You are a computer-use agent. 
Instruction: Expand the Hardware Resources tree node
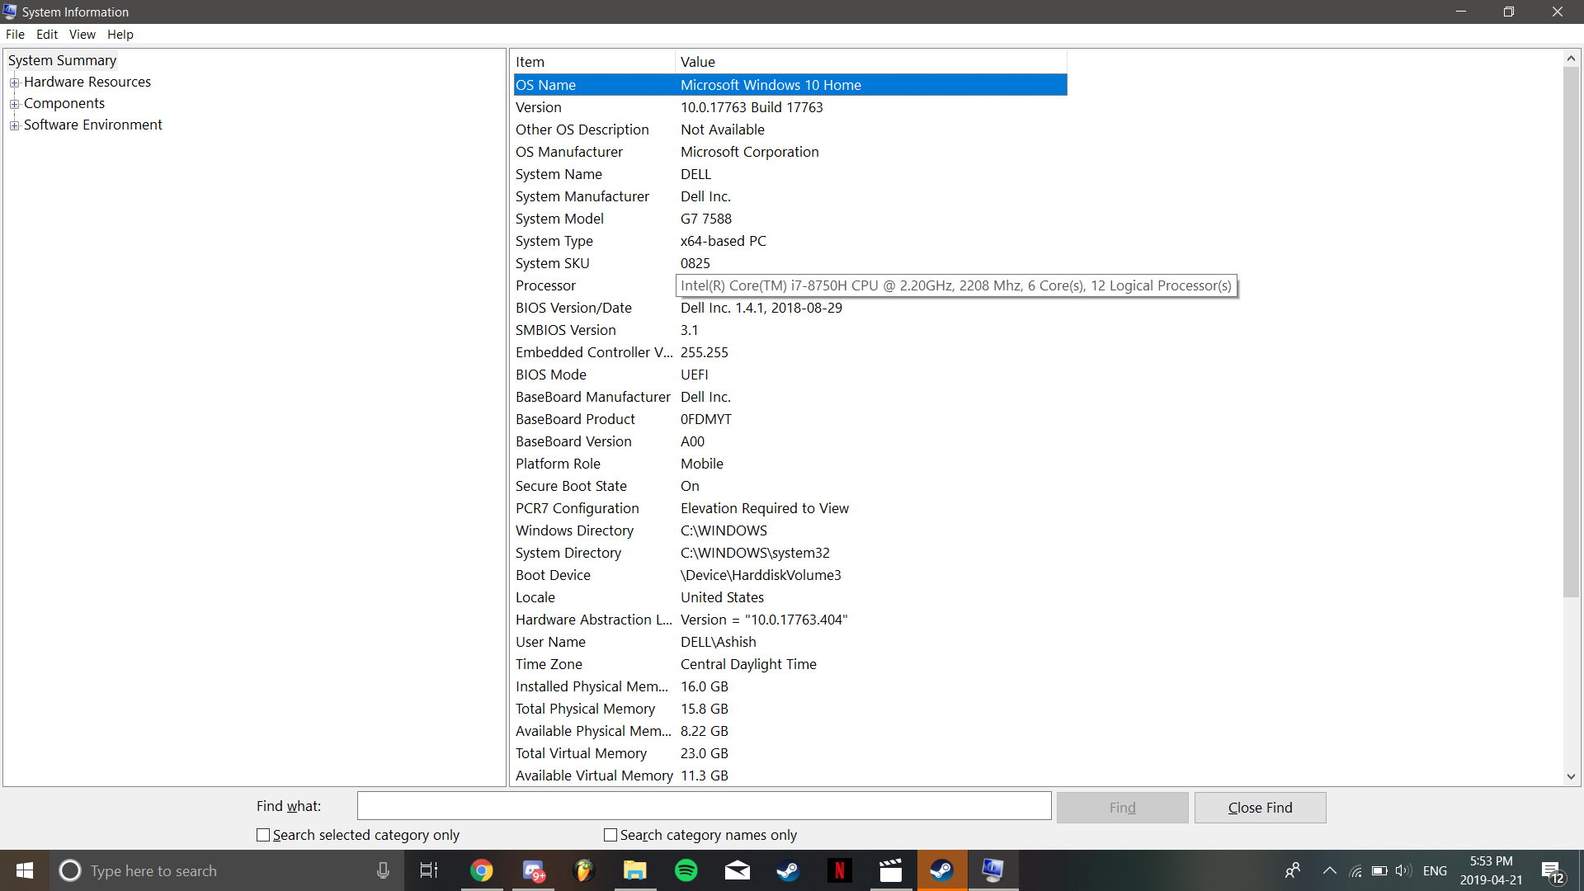click(x=14, y=82)
